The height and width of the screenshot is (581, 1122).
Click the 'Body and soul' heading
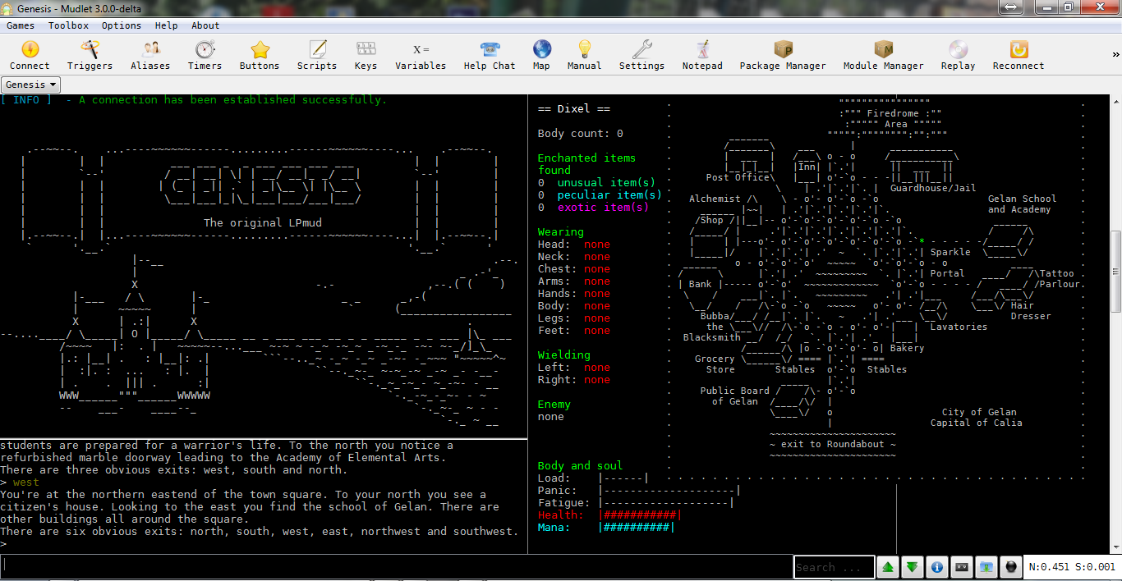point(580,465)
